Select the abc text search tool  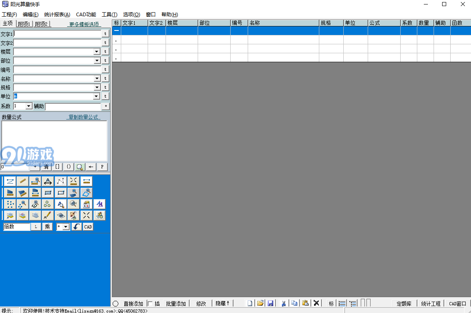[x=73, y=204]
